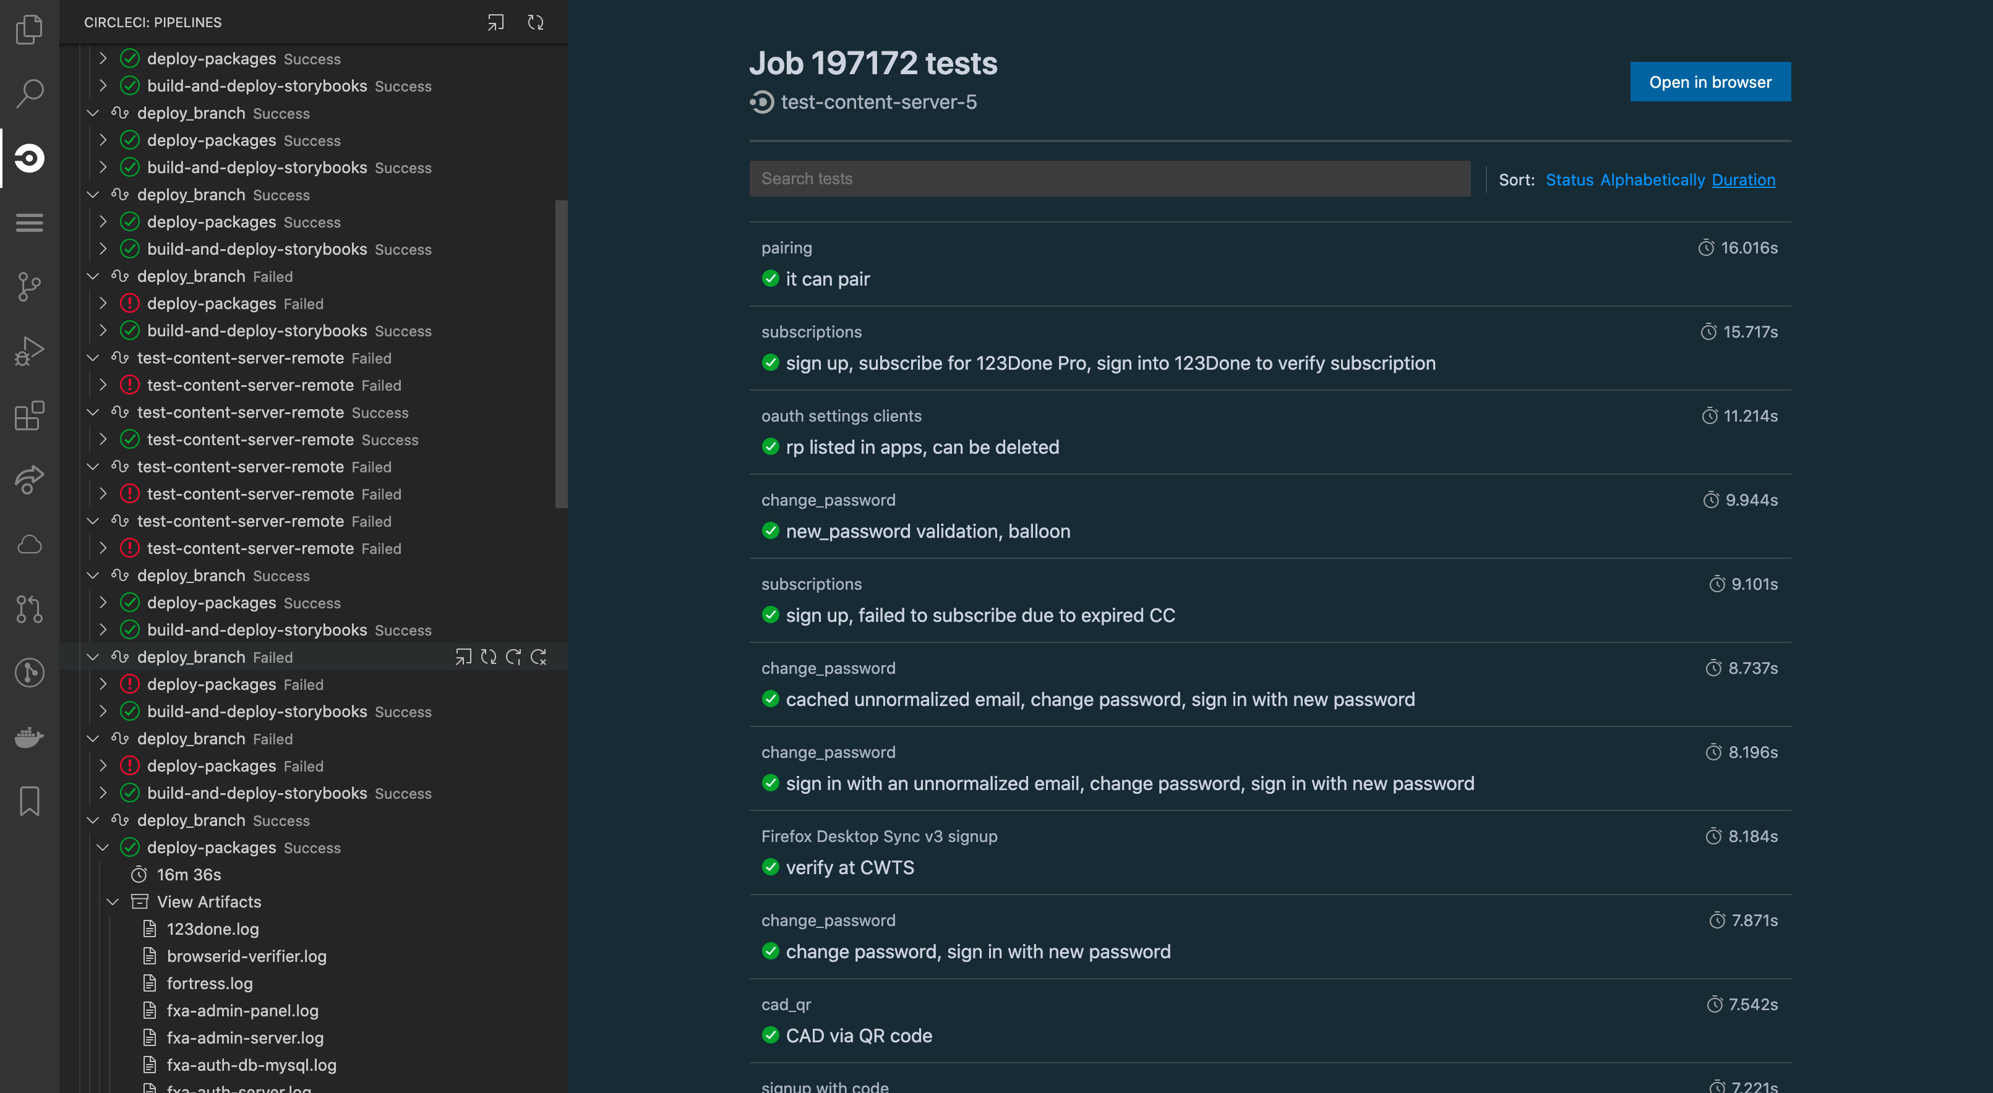
Task: Sort tests Alphabetically
Action: point(1652,179)
